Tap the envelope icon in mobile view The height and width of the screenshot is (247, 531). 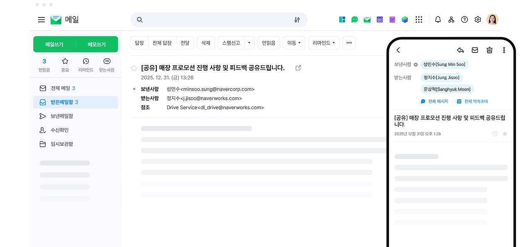475,50
